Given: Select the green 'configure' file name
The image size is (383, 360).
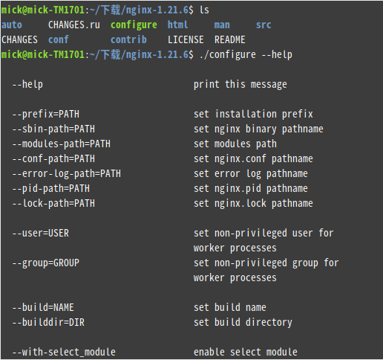Looking at the screenshot, I should coord(134,25).
